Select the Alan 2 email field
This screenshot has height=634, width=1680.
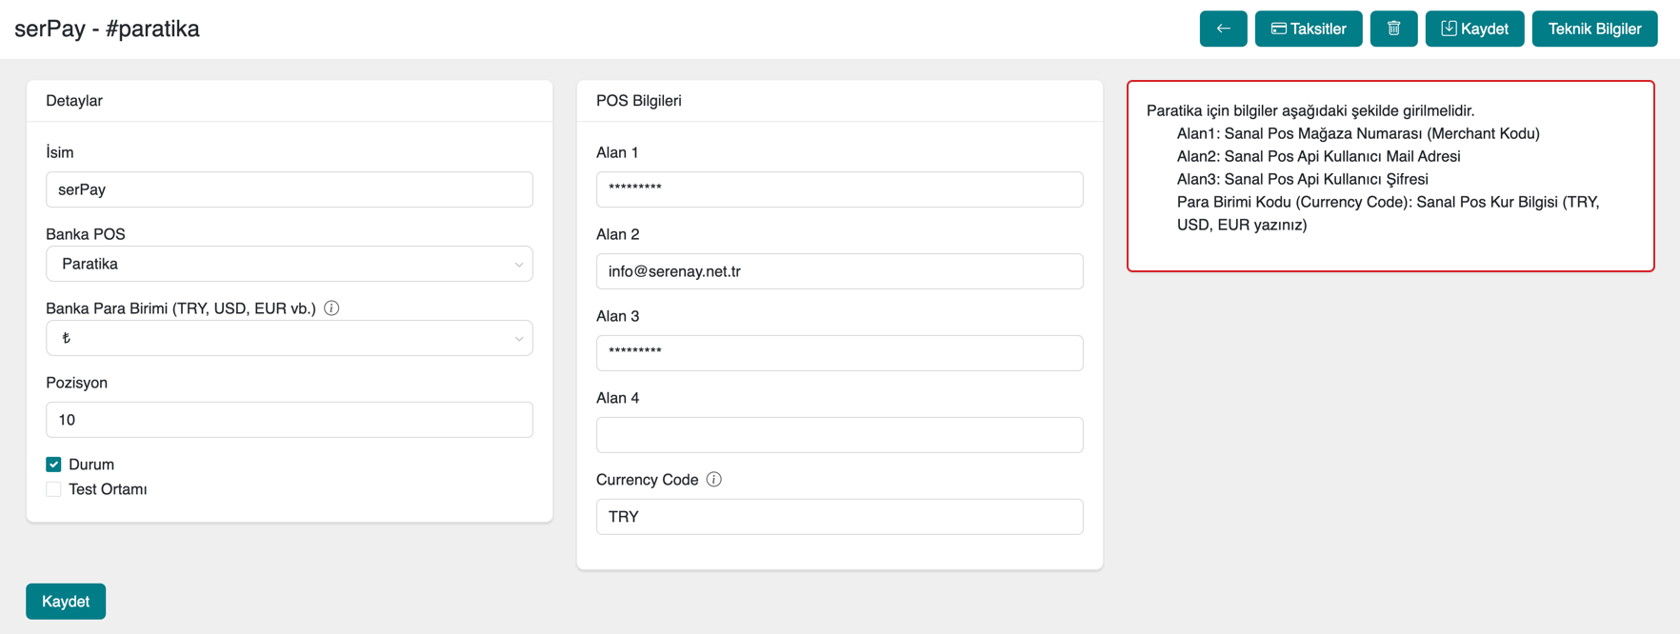[839, 271]
